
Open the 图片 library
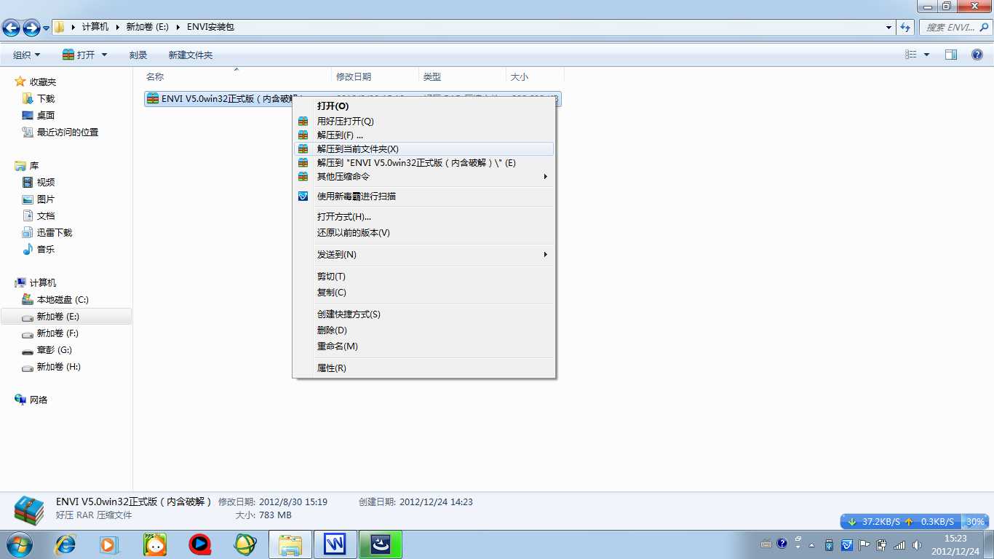[45, 199]
